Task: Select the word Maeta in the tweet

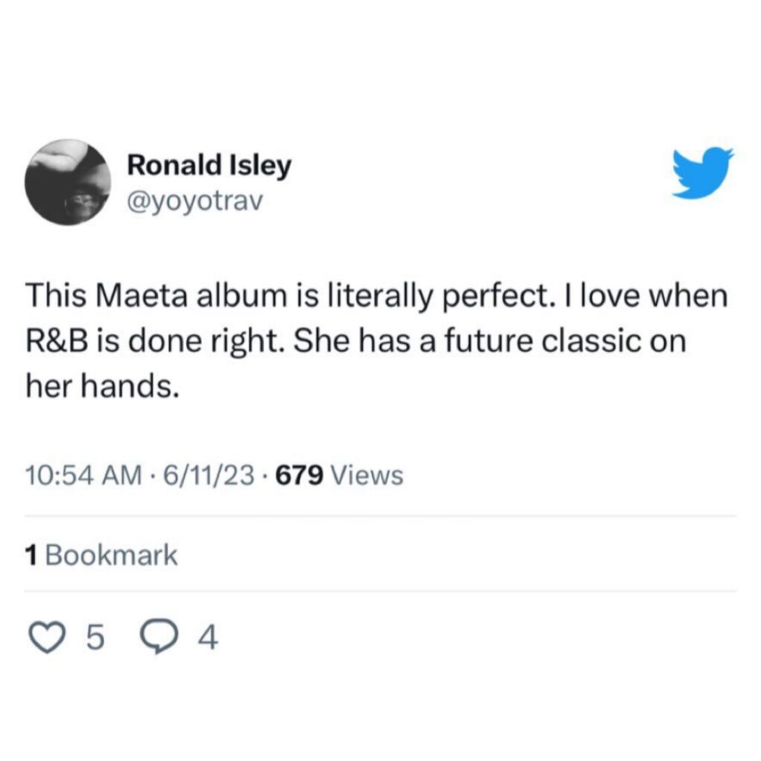Action: 143,296
